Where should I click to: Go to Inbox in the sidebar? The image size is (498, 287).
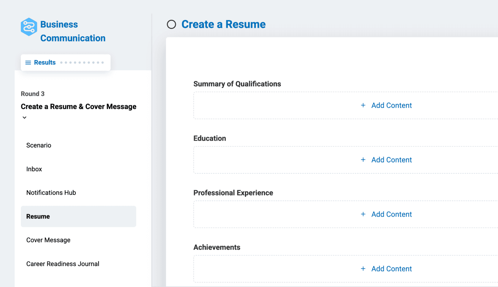pos(34,169)
